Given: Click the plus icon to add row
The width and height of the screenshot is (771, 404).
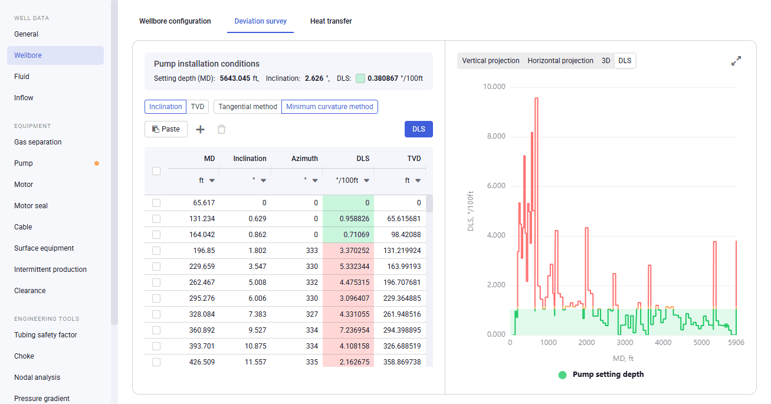Looking at the screenshot, I should coord(201,129).
